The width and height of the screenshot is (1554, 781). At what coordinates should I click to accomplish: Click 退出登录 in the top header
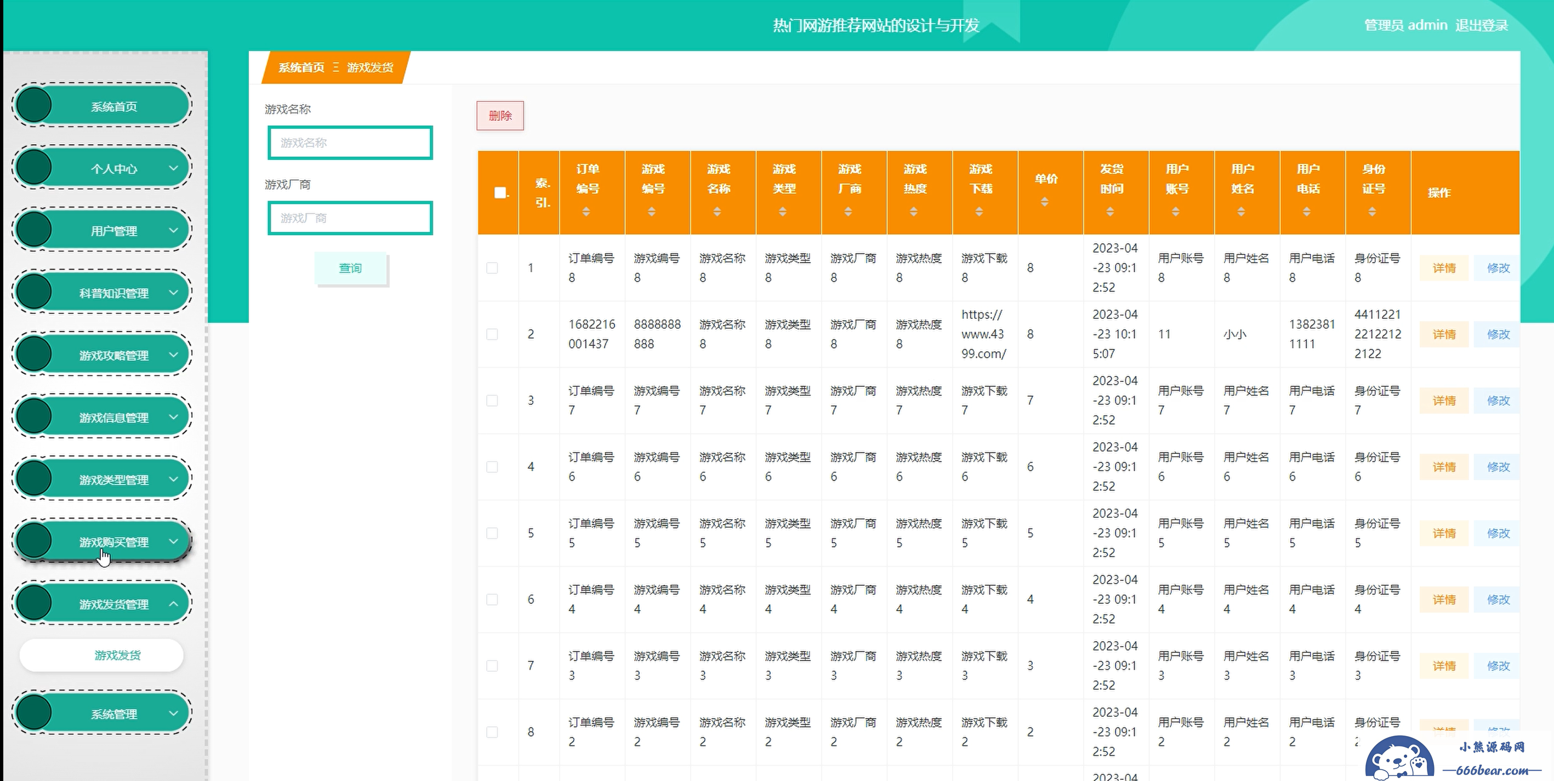coord(1481,25)
